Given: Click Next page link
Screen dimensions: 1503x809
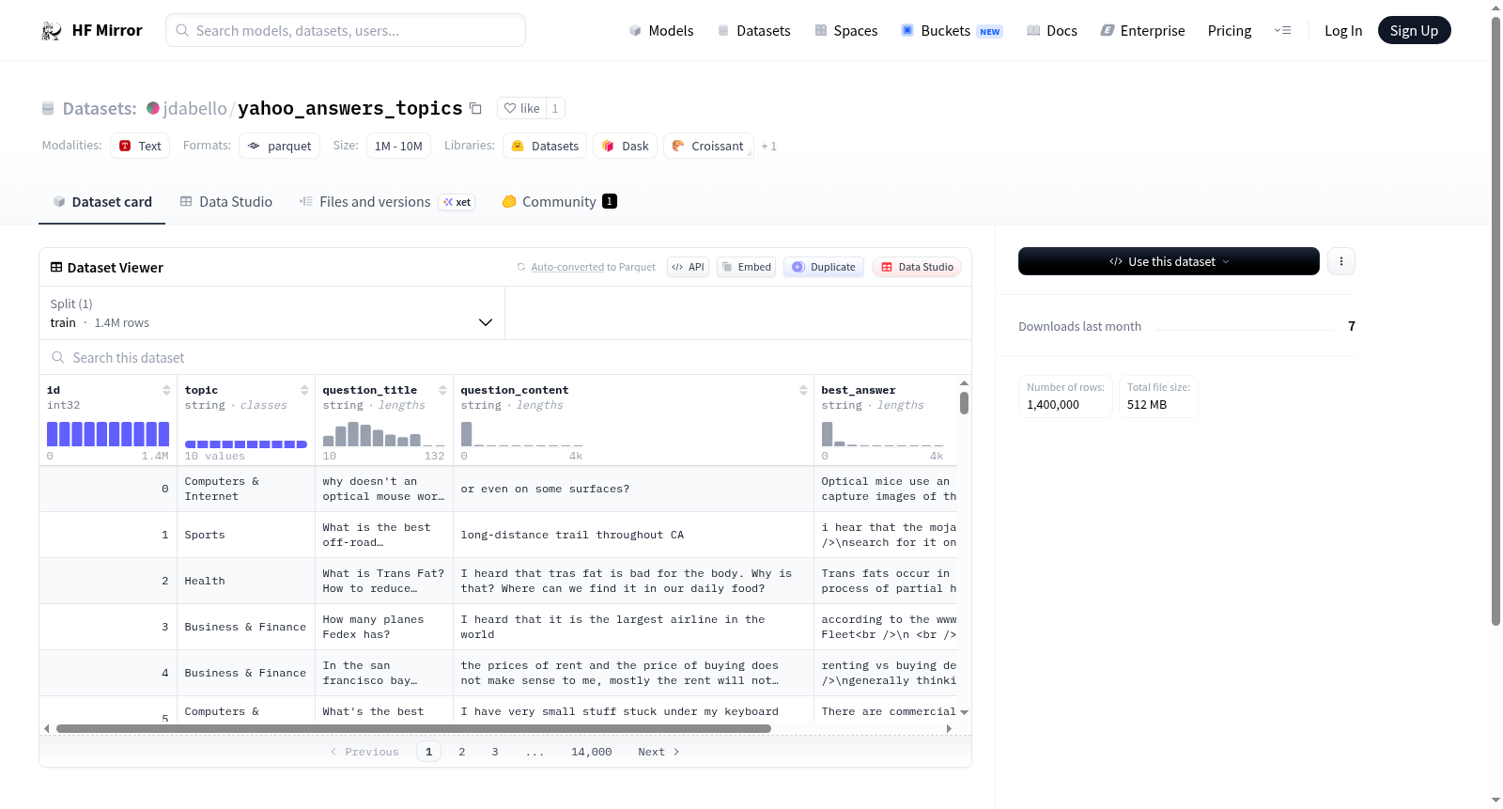Looking at the screenshot, I should [659, 752].
